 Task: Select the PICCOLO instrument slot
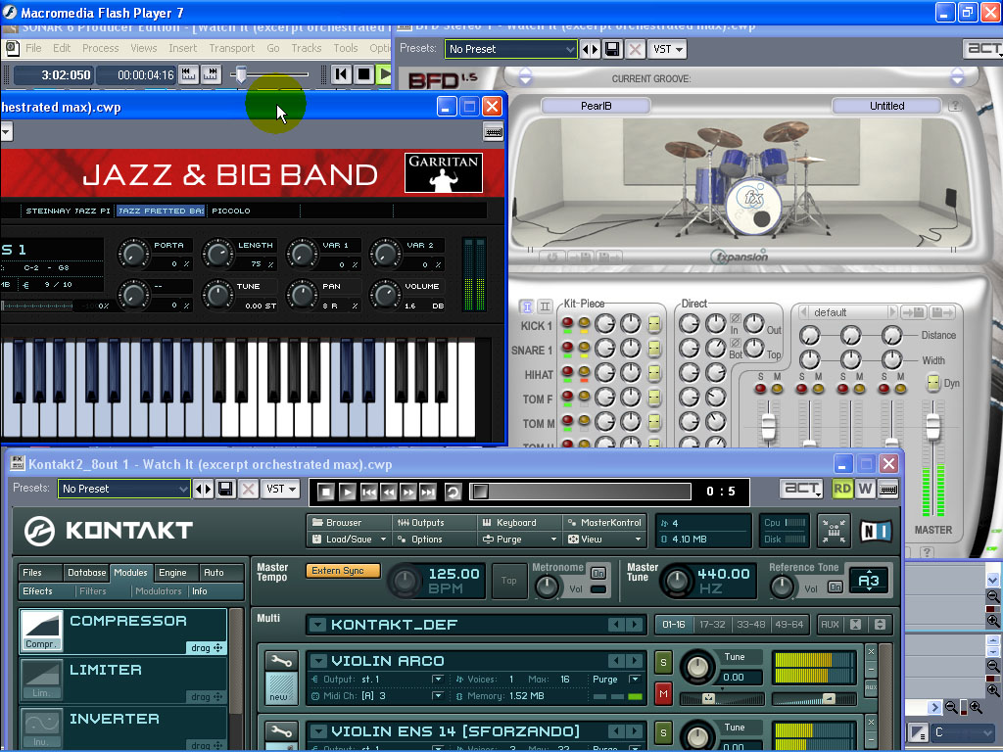pos(231,211)
